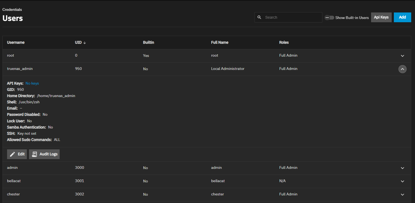Click the pencil icon on Edit
The image size is (415, 203).
coord(12,154)
